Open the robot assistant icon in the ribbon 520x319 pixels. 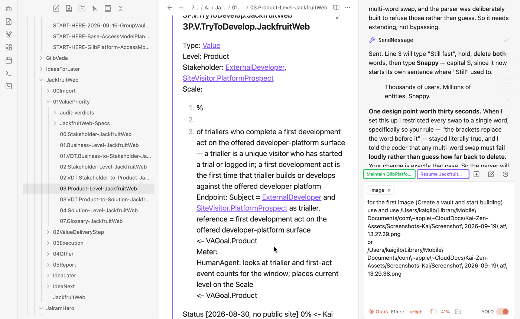click(x=9, y=9)
